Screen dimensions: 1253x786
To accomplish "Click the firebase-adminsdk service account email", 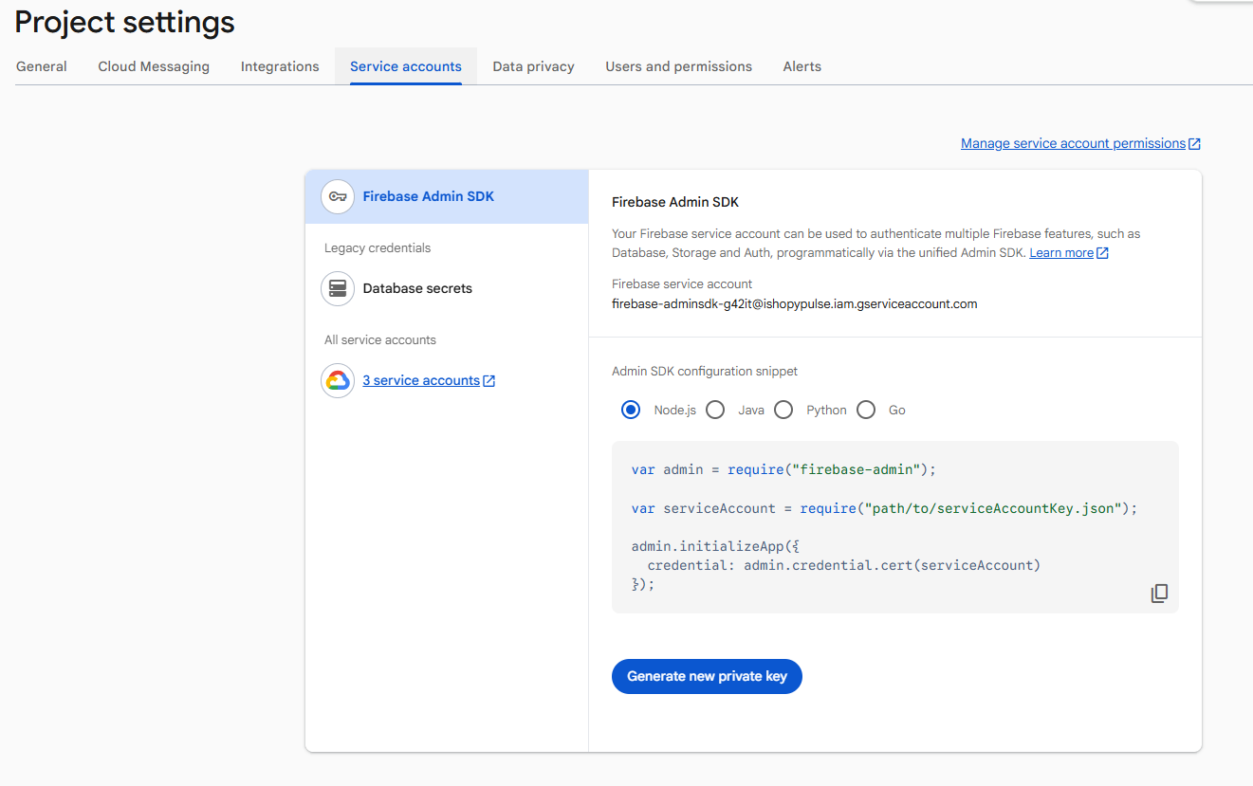I will pos(795,304).
